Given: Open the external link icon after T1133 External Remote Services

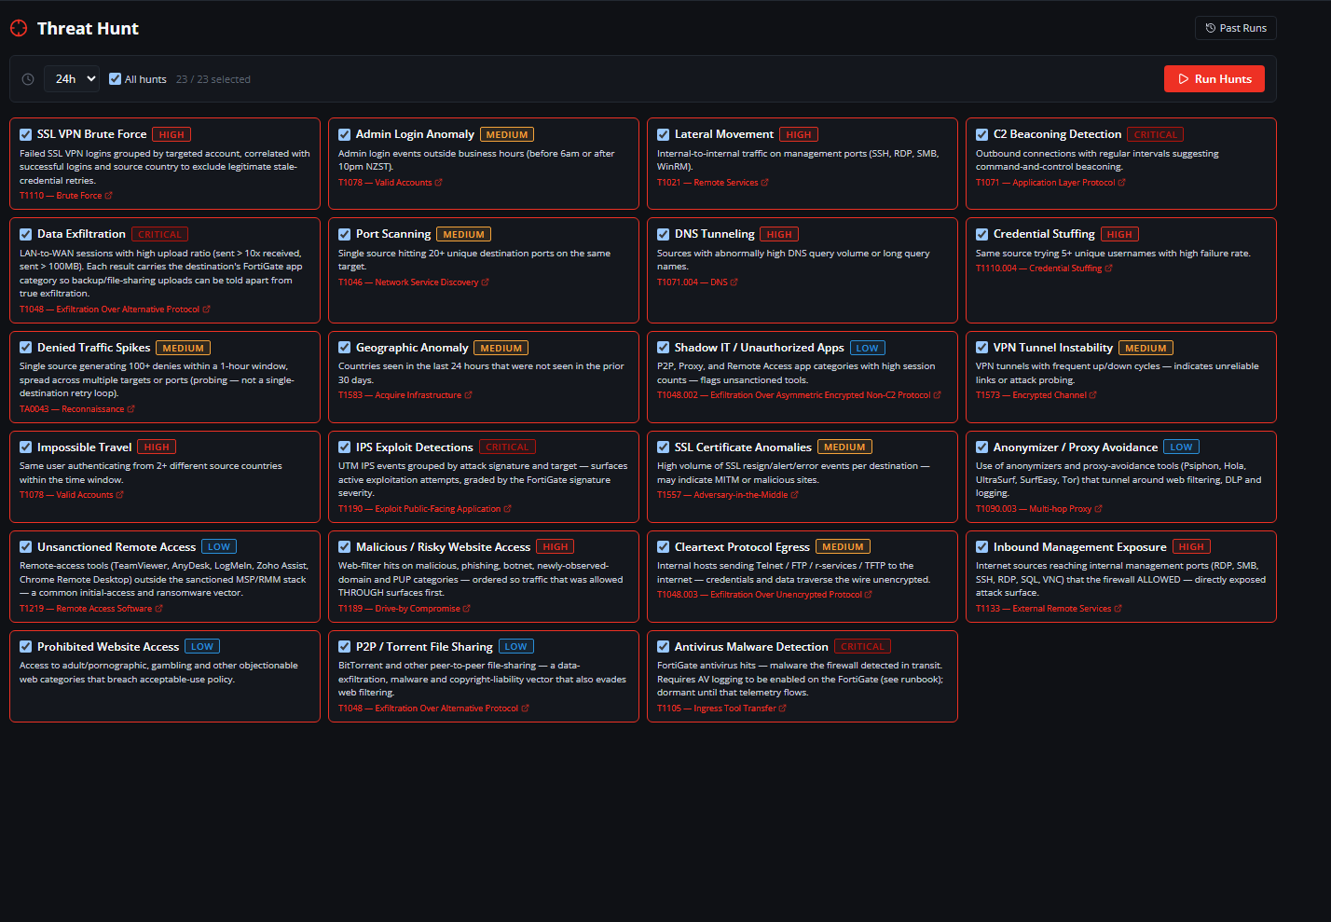Looking at the screenshot, I should (1118, 609).
